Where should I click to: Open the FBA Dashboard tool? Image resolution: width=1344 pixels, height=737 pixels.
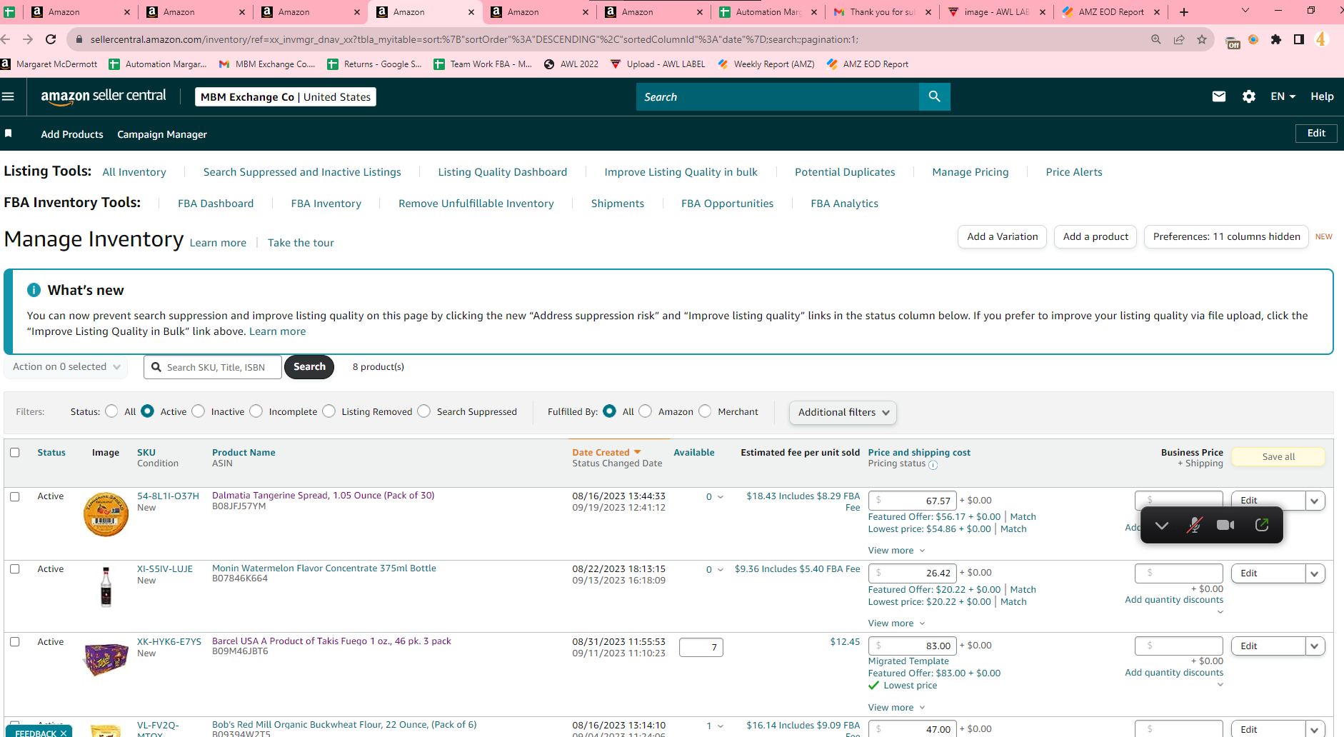(x=216, y=204)
